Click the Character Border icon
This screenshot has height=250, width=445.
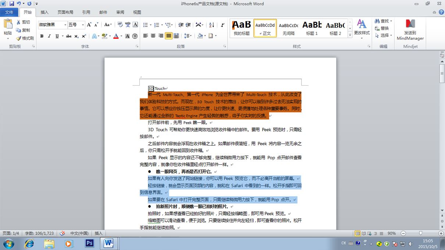click(x=135, y=25)
